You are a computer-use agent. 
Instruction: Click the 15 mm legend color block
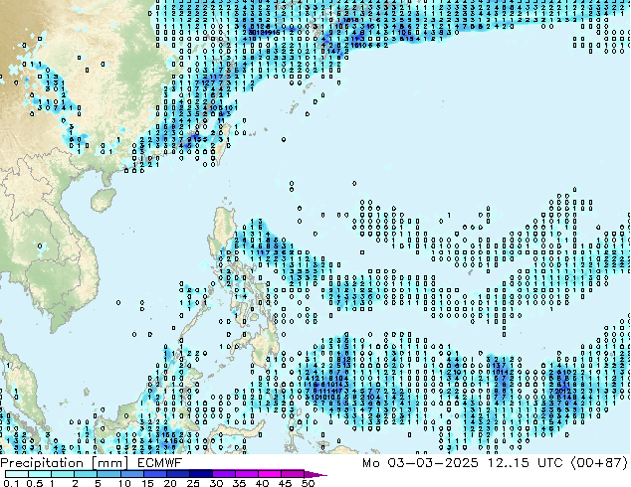click(158, 474)
